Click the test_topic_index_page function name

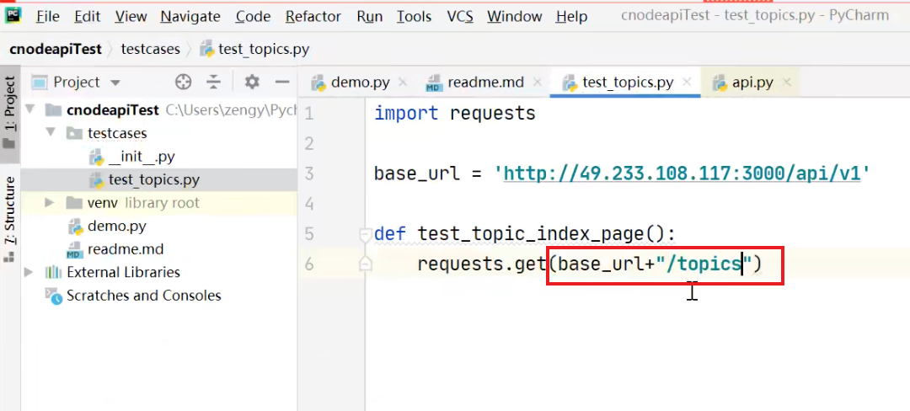(x=531, y=234)
